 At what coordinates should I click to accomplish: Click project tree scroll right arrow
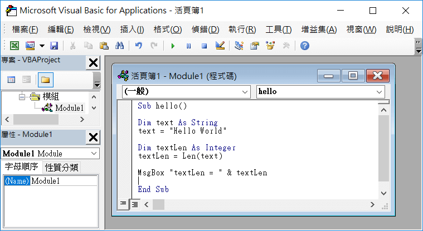point(82,120)
